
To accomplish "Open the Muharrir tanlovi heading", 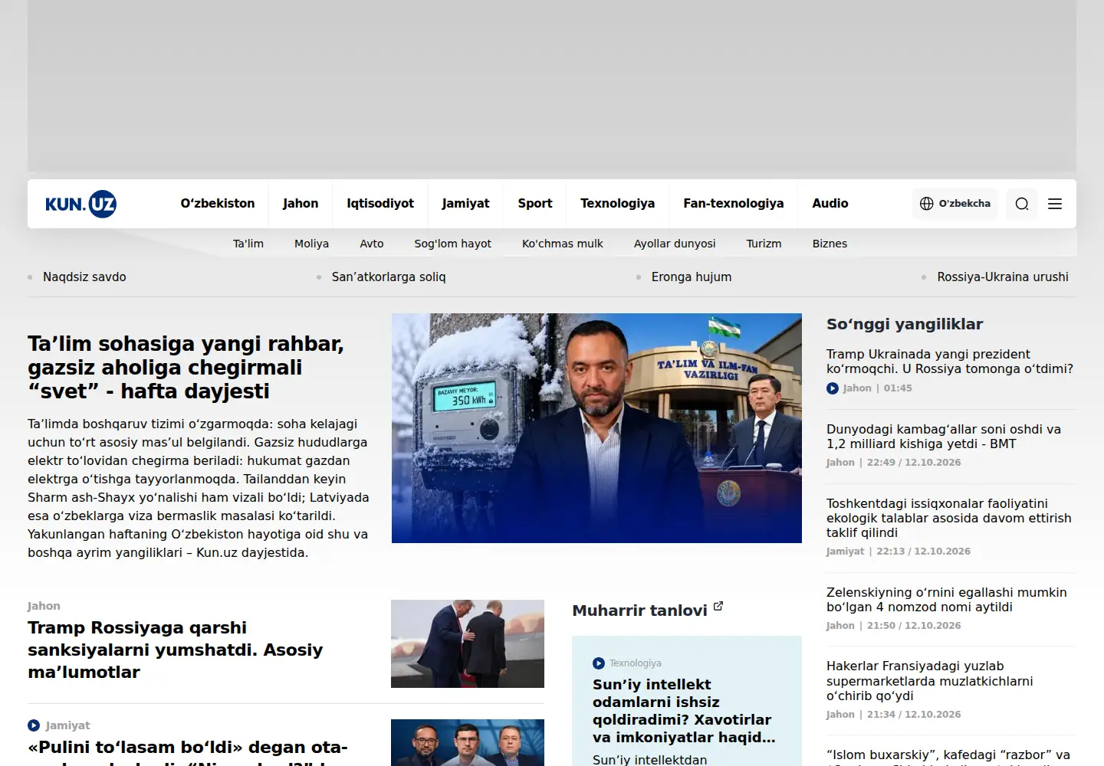I will [x=640, y=611].
